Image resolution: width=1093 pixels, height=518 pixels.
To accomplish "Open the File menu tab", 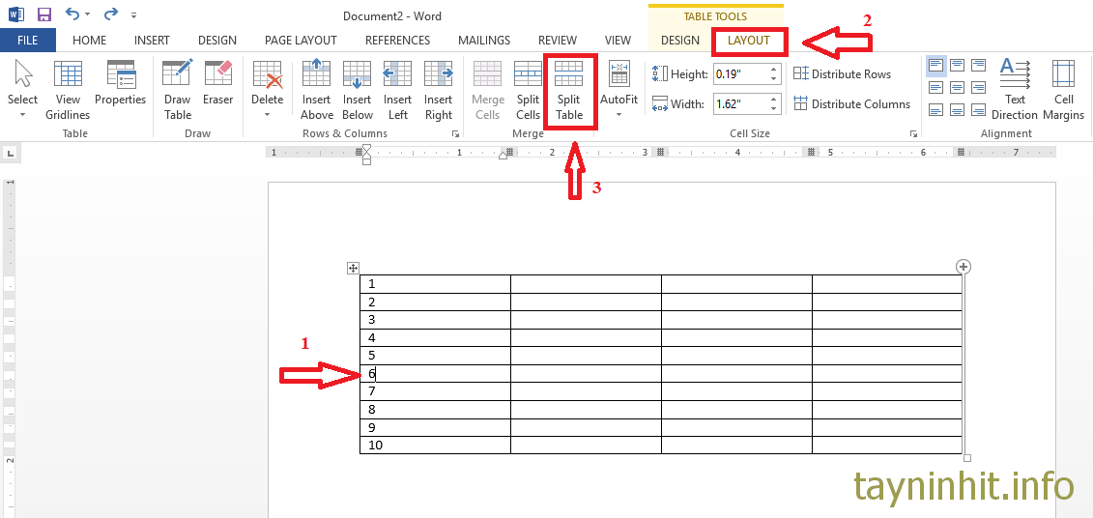I will coord(28,41).
